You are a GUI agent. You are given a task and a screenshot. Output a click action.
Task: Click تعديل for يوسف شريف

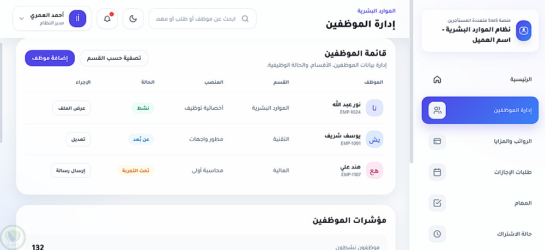tap(78, 139)
